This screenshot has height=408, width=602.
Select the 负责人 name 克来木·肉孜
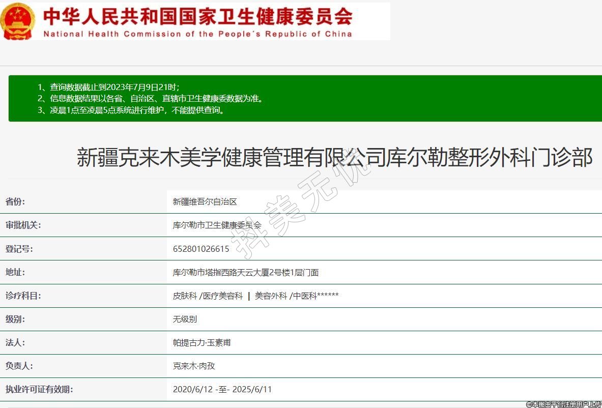point(194,366)
